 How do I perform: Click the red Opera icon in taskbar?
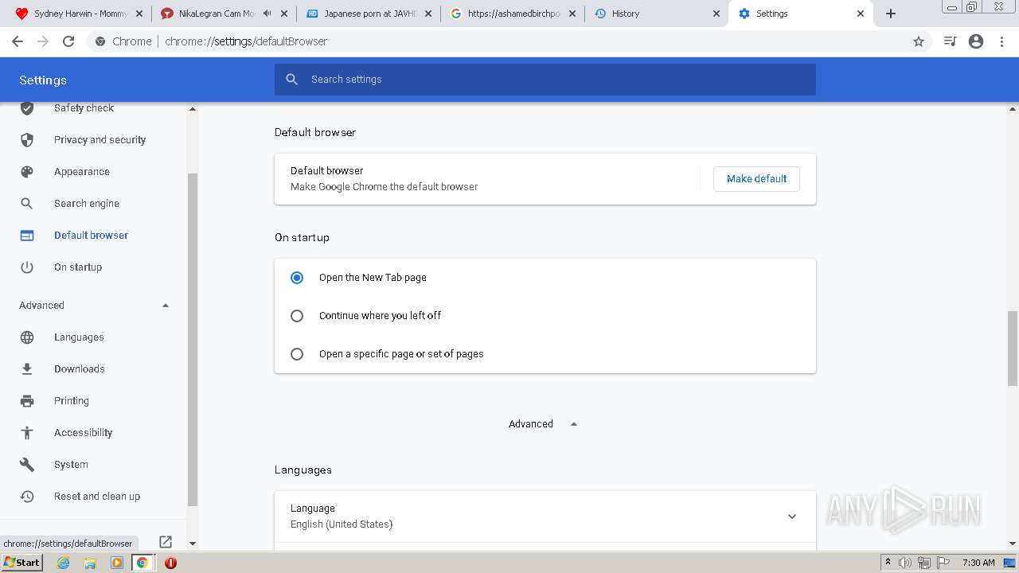[x=170, y=563]
